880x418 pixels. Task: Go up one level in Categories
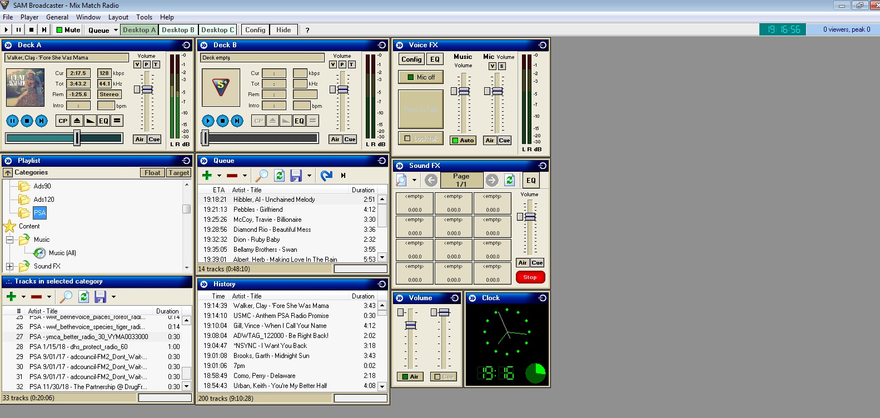(x=8, y=173)
